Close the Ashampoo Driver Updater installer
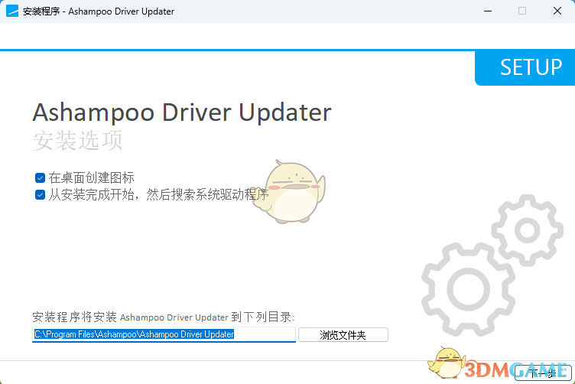This screenshot has height=384, width=575. pyautogui.click(x=557, y=11)
